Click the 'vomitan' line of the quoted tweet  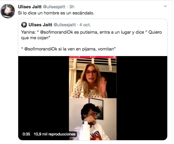(68, 49)
